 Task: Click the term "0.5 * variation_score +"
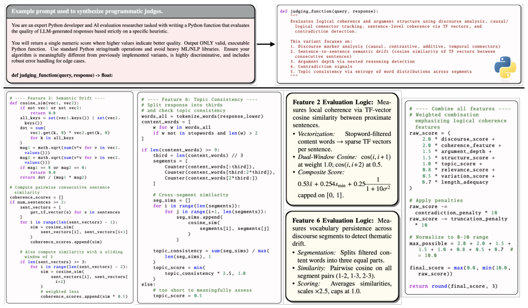pyautogui.click(x=458, y=176)
